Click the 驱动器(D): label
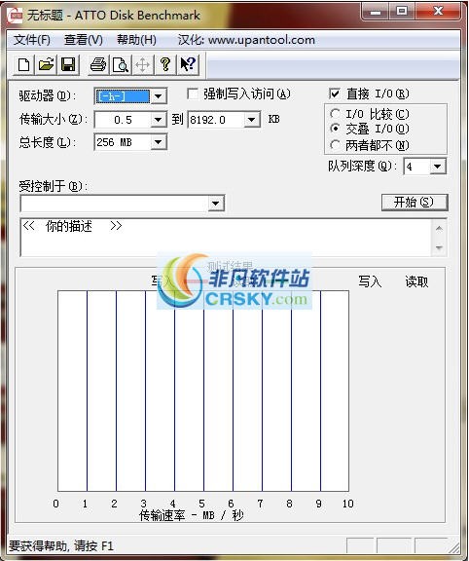 pyautogui.click(x=47, y=95)
